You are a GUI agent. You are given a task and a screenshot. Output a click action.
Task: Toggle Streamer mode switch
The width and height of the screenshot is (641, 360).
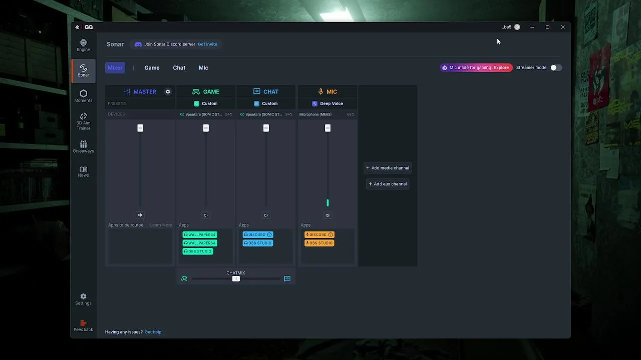click(x=556, y=67)
